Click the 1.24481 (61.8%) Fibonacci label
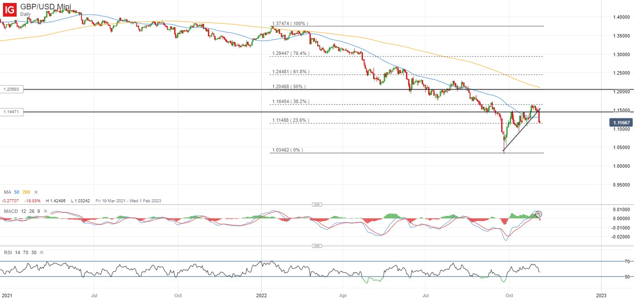Screen dimensions: 634x298 pyautogui.click(x=291, y=72)
